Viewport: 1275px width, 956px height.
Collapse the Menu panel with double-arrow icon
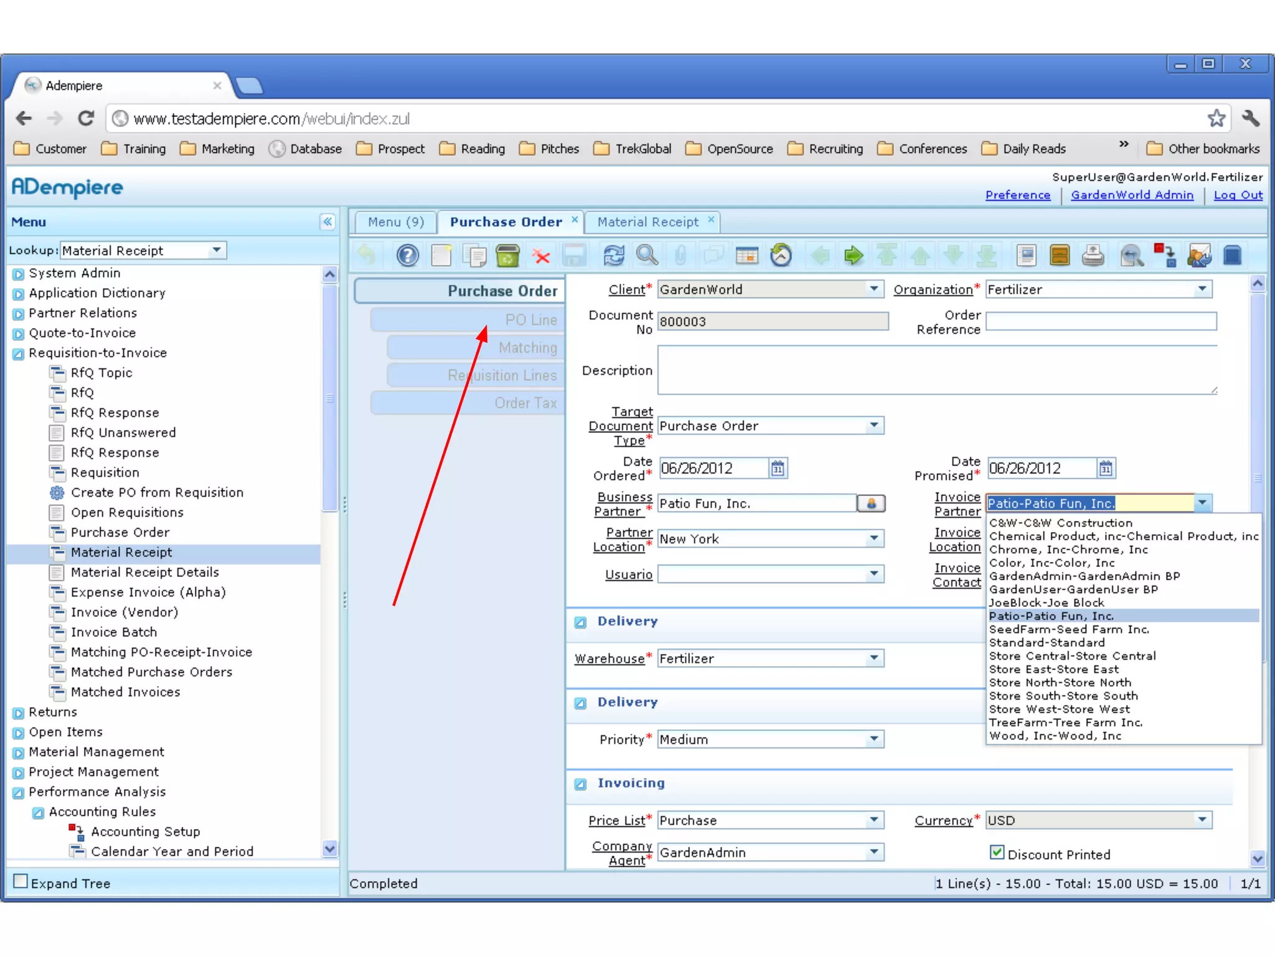pyautogui.click(x=327, y=222)
